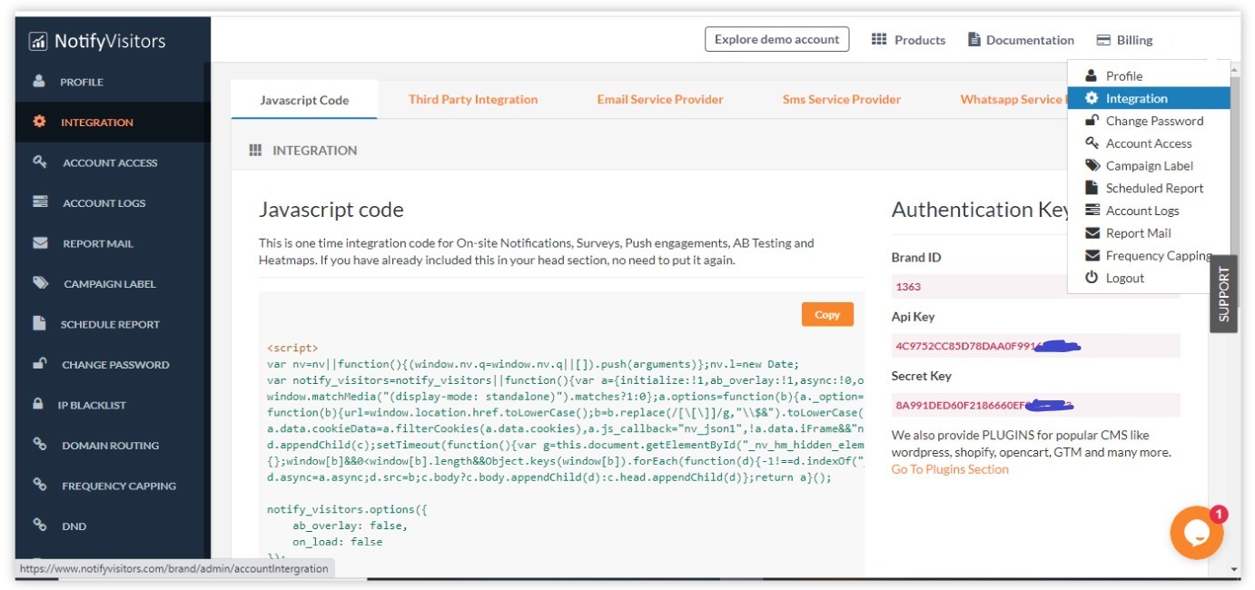Switch to Sms Service Provider tab
Screen dimensions: 1255x590
pyautogui.click(x=841, y=100)
